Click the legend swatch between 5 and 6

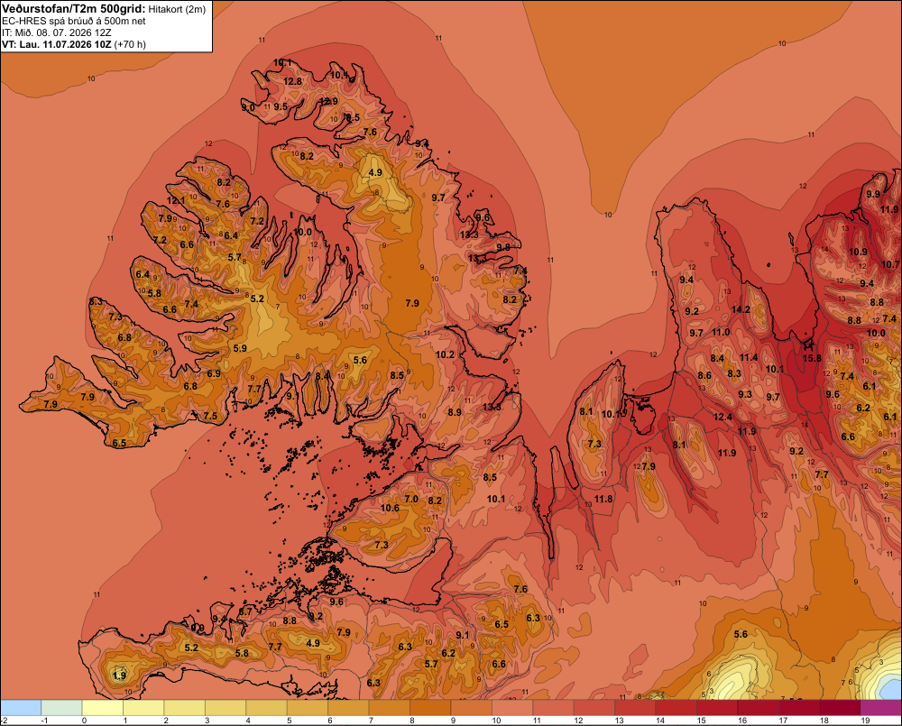[x=308, y=707]
